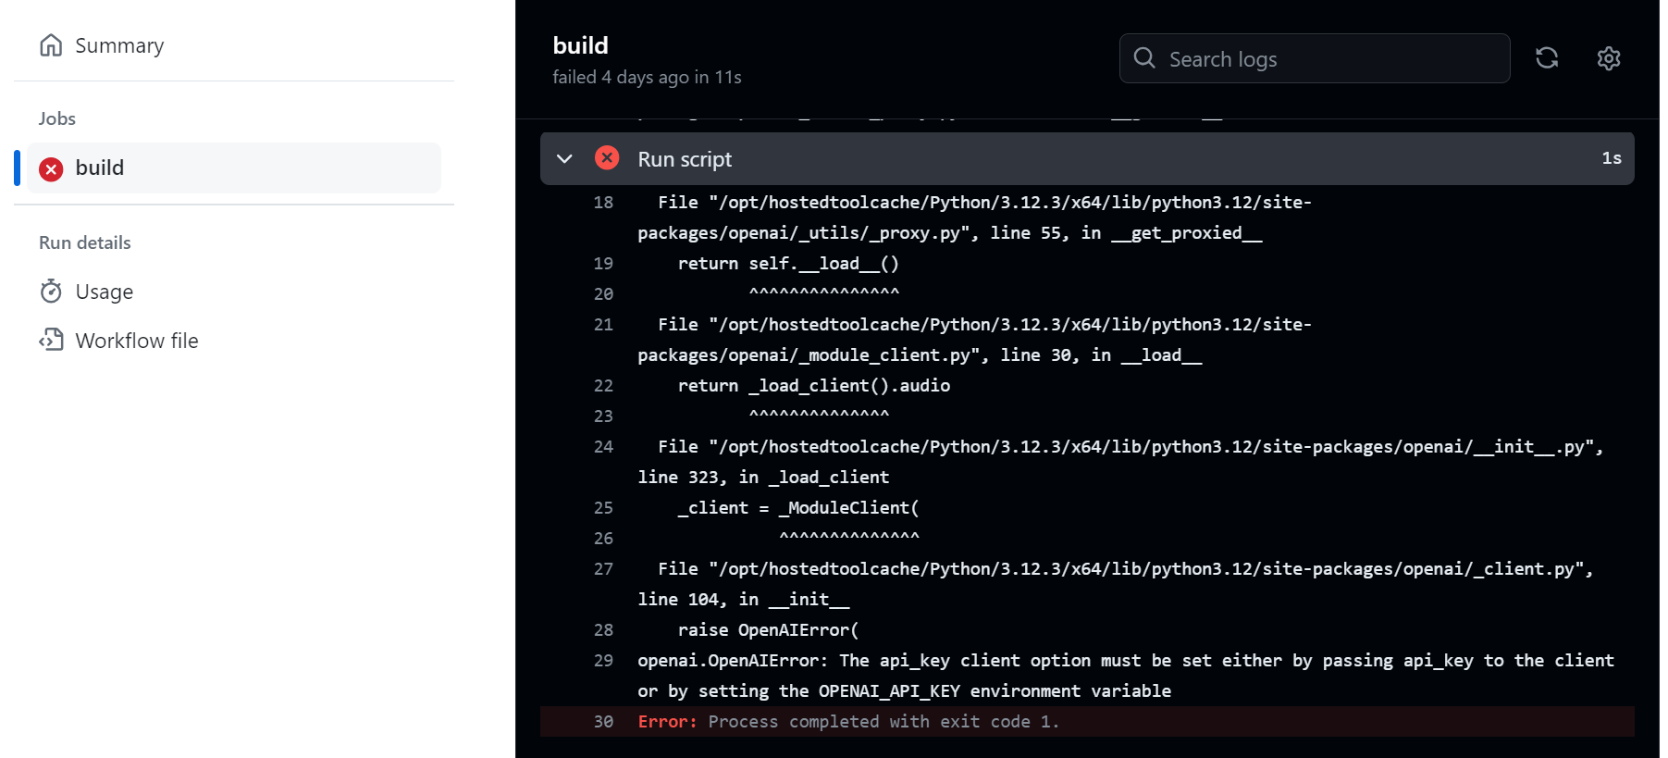1668x758 pixels.
Task: Select log line number 18
Action: 603,203
